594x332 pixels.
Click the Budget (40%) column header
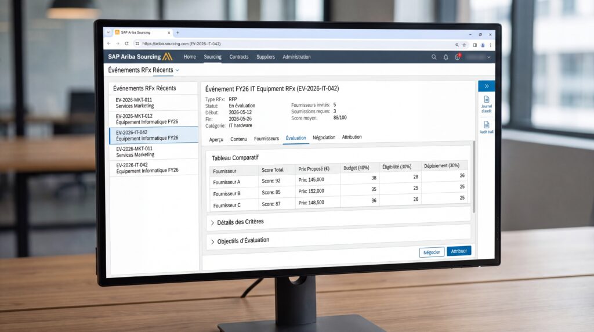coord(356,168)
